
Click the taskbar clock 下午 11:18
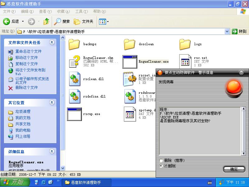click(236, 182)
